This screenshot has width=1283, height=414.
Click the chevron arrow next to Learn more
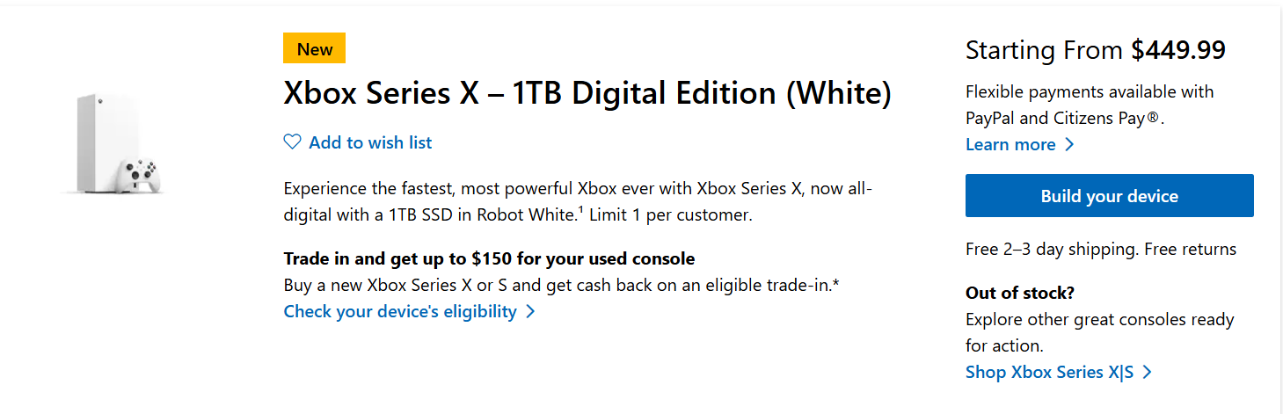coord(1069,144)
